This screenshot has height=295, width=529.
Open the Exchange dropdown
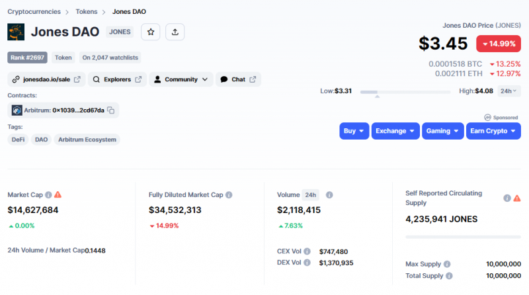(395, 131)
